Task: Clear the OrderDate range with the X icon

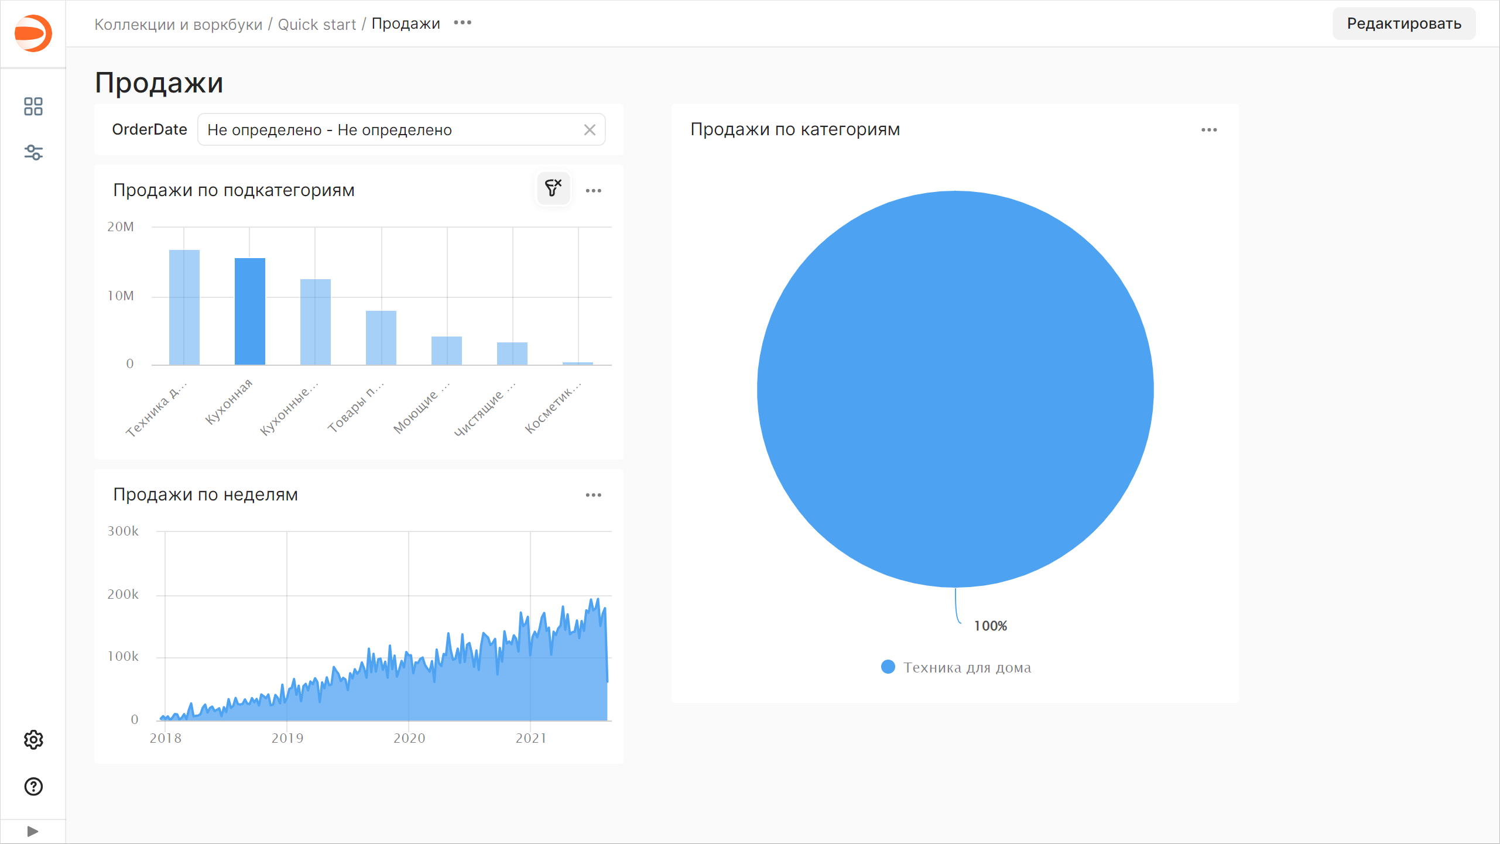Action: pos(590,130)
